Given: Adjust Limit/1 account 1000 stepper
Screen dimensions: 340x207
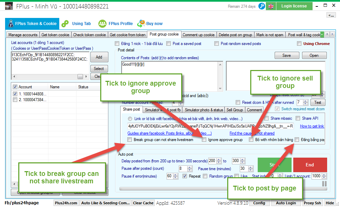Looking at the screenshot, I should point(324,176).
